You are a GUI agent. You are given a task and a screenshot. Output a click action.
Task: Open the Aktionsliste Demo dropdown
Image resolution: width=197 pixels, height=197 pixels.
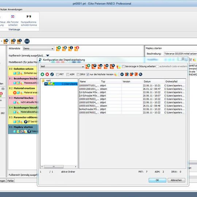(x=38, y=49)
